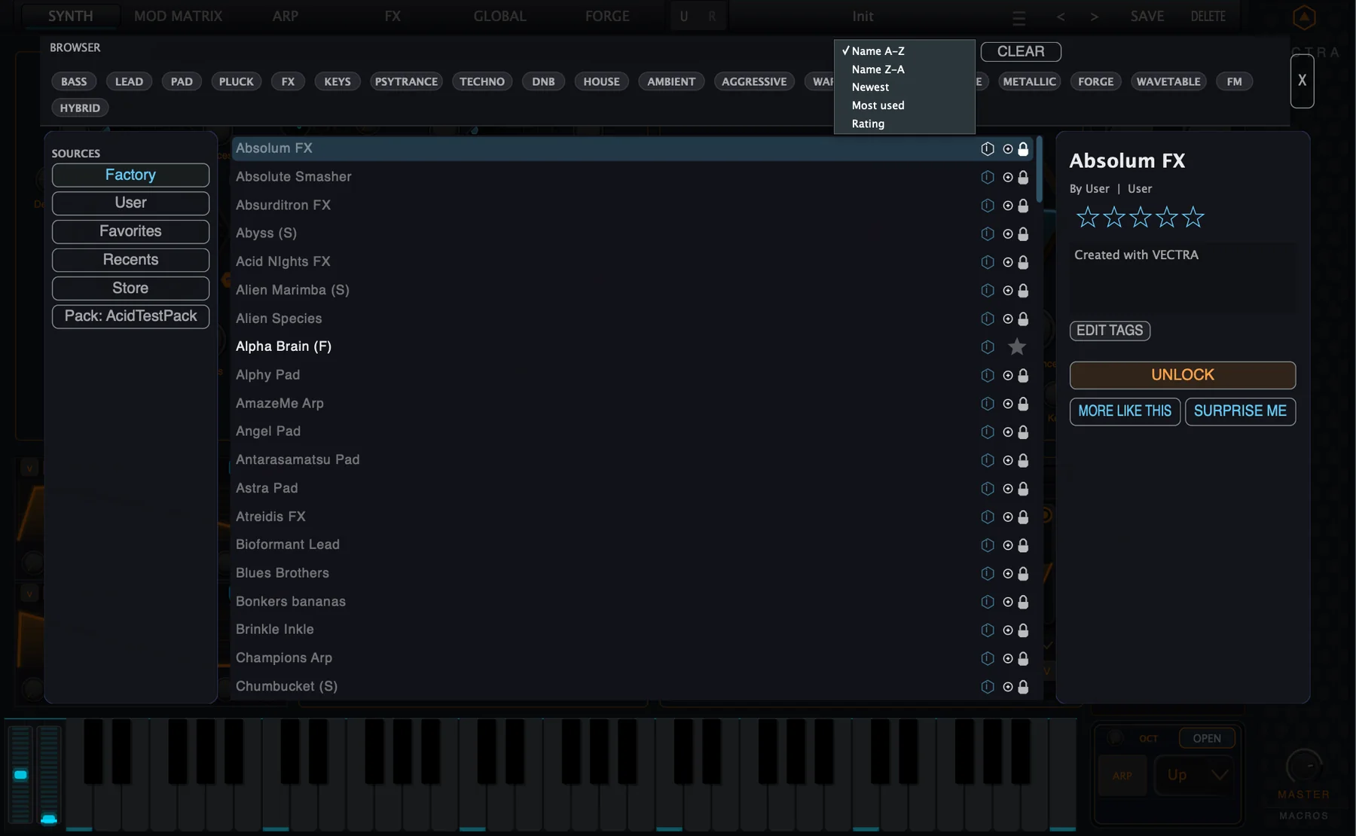Click the plus icon on AmazeMe Arp row
Viewport: 1356px width, 836px height.
[1008, 404]
